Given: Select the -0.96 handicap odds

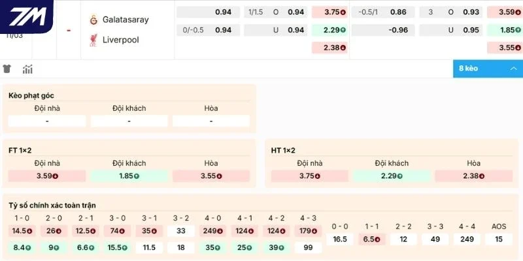Looking at the screenshot, I should (383, 30).
